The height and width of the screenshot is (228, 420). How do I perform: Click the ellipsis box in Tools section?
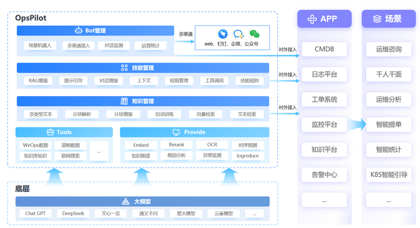tap(99, 151)
